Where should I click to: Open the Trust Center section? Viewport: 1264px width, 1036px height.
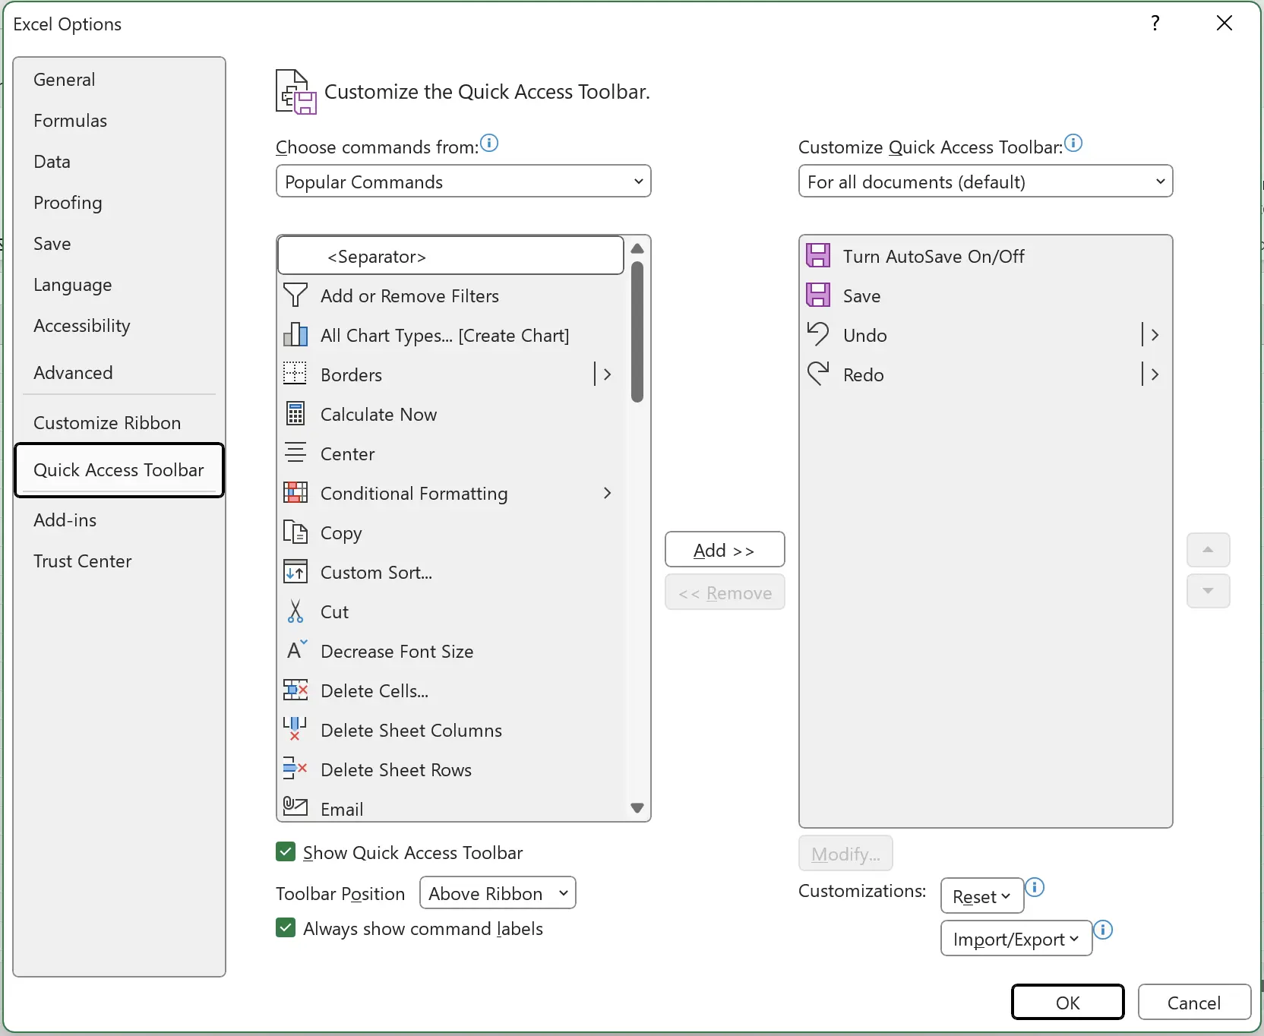(x=83, y=561)
